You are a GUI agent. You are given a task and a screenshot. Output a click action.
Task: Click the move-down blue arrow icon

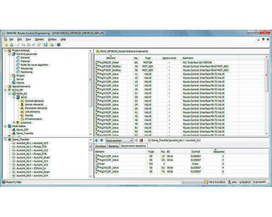pos(102,141)
